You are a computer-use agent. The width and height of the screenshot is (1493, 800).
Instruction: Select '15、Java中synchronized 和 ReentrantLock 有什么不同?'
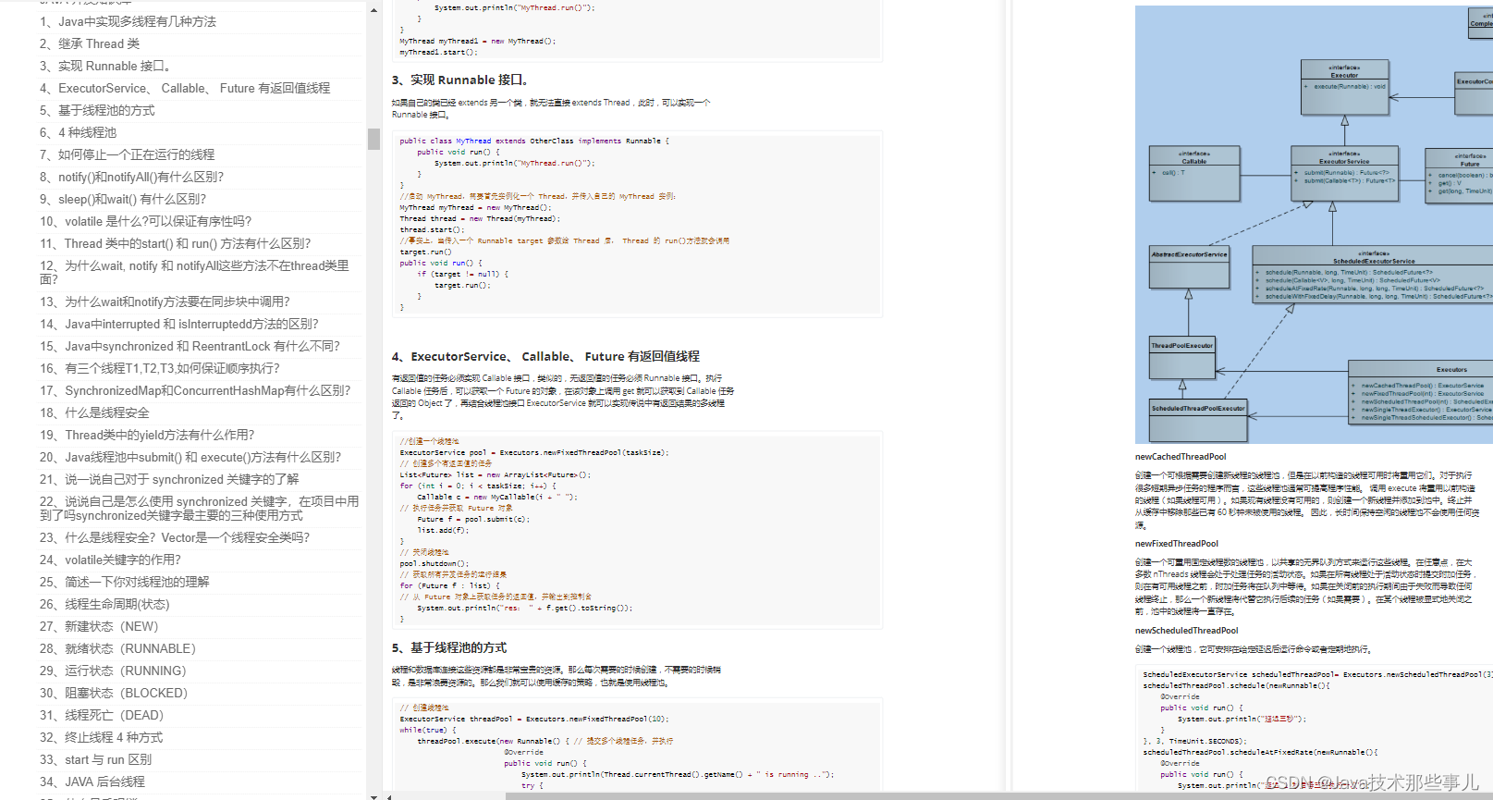[x=190, y=346]
